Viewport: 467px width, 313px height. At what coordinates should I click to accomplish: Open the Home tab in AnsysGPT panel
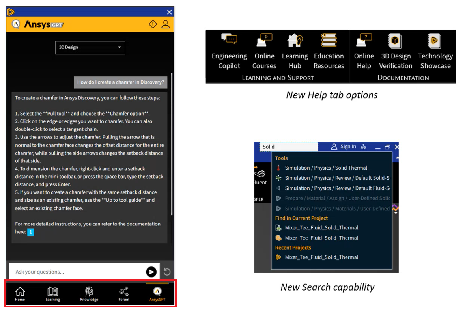coord(20,294)
